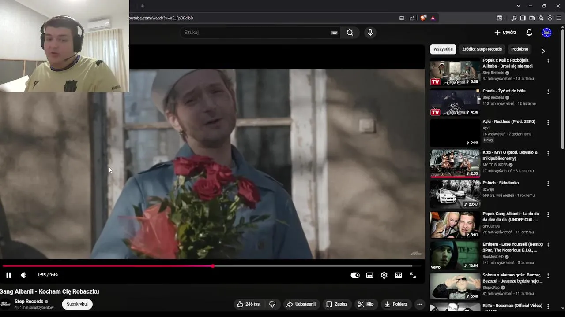
Task: Create a clip with the Klip button
Action: [365, 304]
